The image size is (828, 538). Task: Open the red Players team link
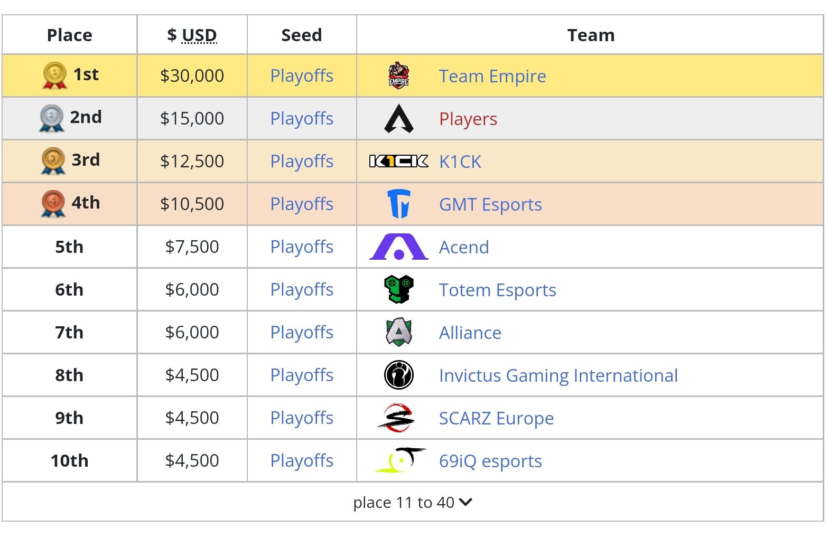[468, 119]
